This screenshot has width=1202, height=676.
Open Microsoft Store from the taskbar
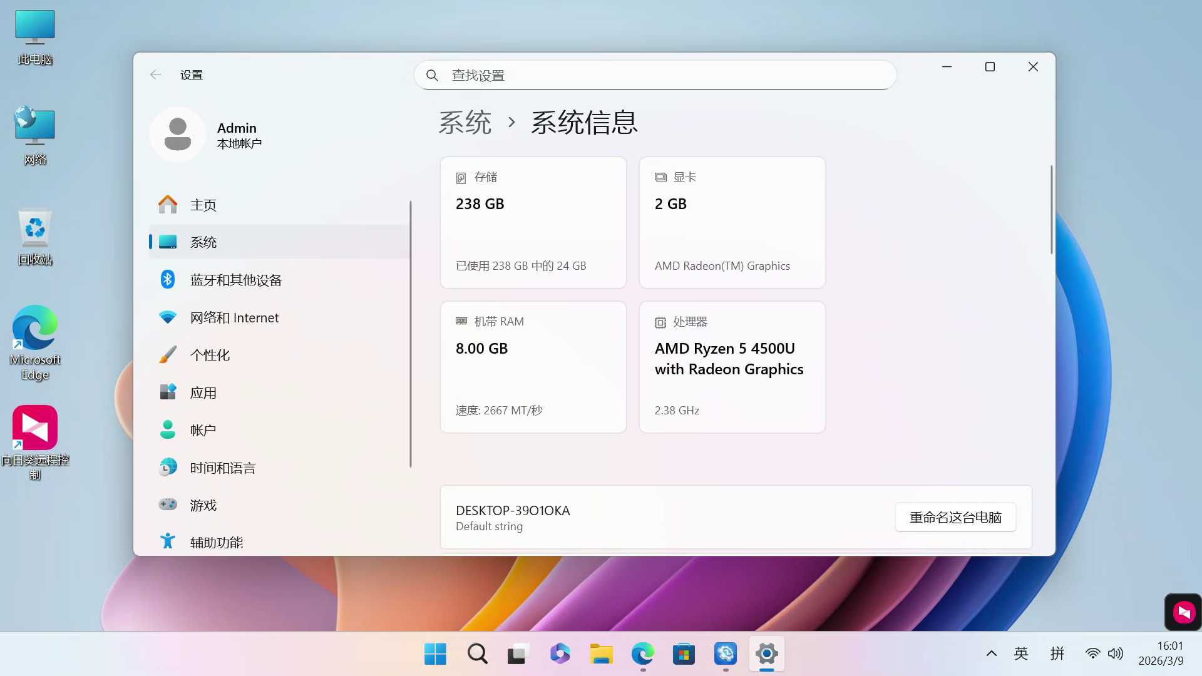pyautogui.click(x=684, y=653)
